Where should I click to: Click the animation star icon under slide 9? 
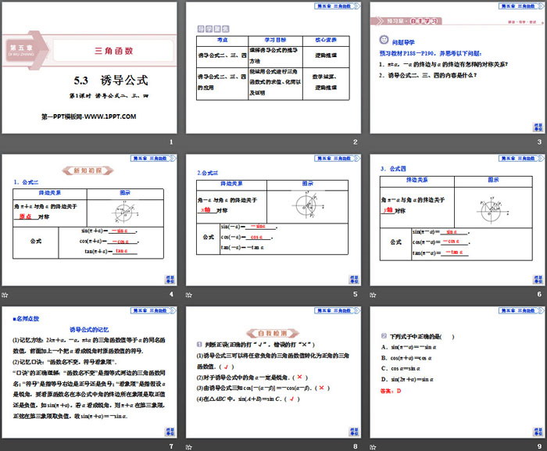click(x=373, y=447)
